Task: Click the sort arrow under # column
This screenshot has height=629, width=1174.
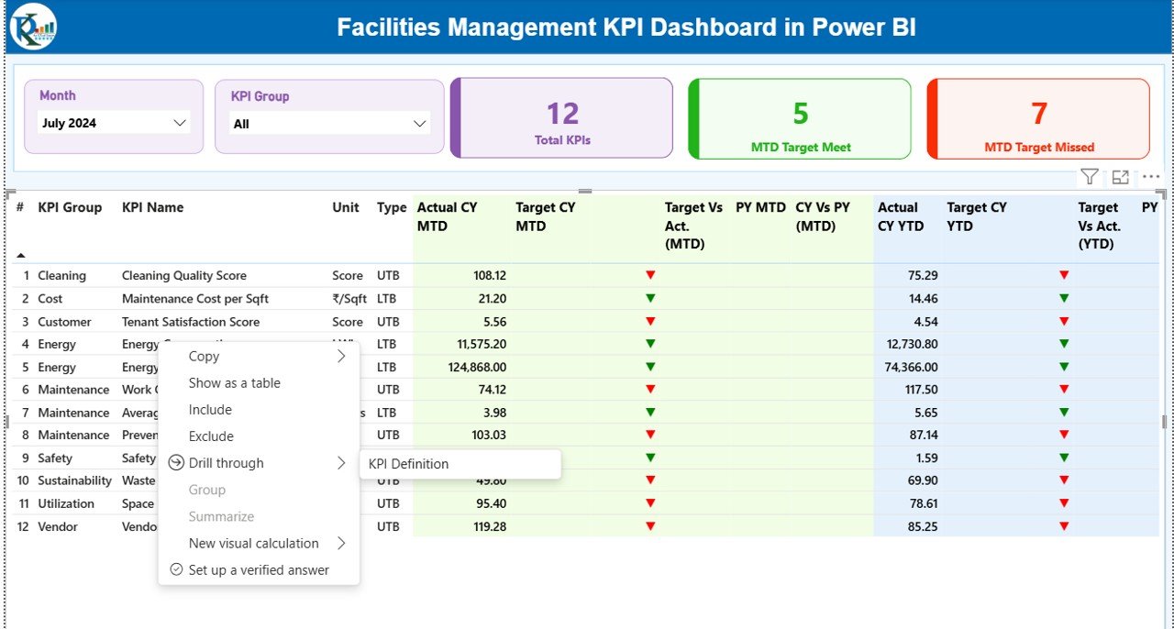Action: click(21, 256)
